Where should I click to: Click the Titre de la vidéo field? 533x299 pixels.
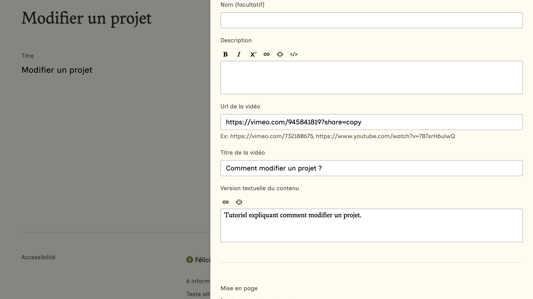pyautogui.click(x=371, y=168)
